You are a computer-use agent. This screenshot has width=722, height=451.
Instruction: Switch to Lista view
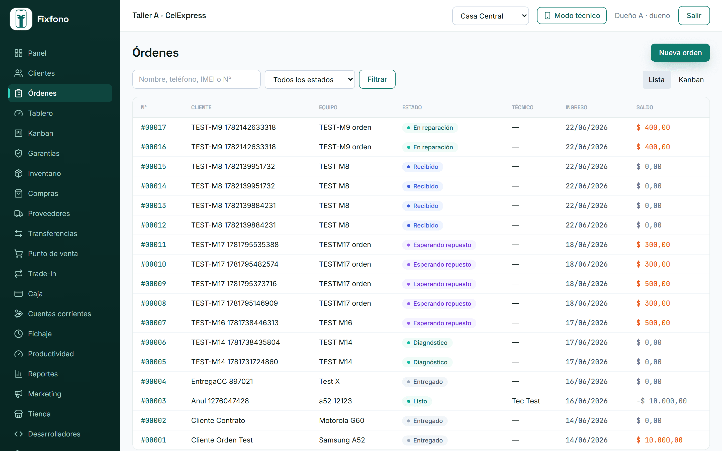pos(656,80)
